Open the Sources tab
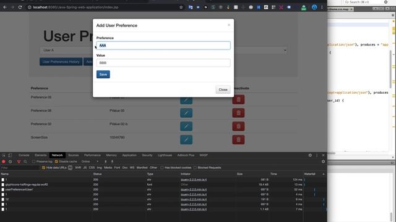Image resolution: width=396 pixels, height=222 pixels. tap(74, 155)
